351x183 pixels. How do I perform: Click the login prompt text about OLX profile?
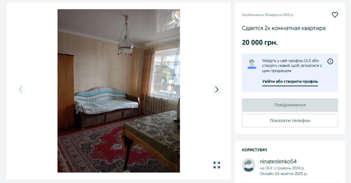[x=292, y=66]
